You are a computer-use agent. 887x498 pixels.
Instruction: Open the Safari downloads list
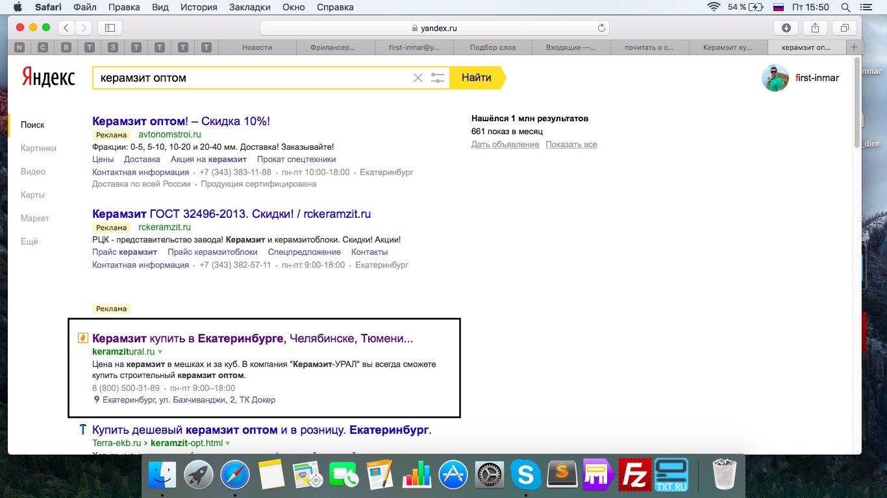click(786, 28)
